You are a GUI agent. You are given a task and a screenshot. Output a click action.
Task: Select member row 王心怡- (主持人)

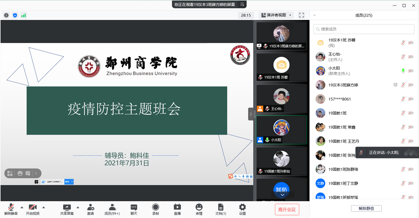(364, 57)
